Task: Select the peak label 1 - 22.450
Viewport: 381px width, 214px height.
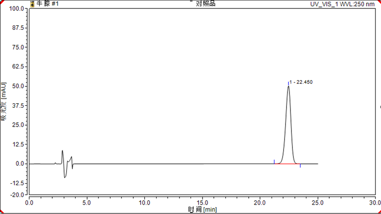Action: (x=301, y=82)
